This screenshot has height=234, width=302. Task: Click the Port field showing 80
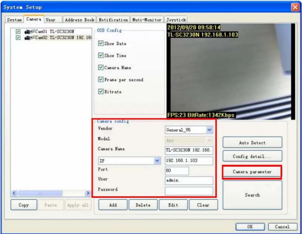[x=177, y=171]
